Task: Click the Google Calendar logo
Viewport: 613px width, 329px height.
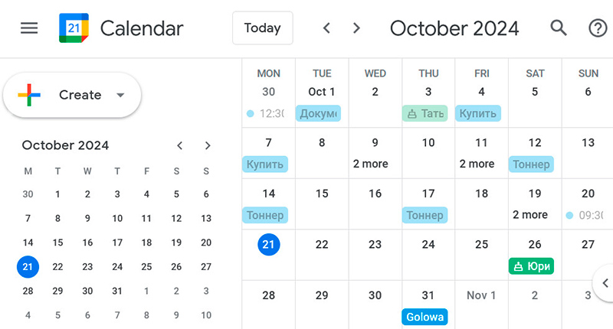Action: coord(74,28)
